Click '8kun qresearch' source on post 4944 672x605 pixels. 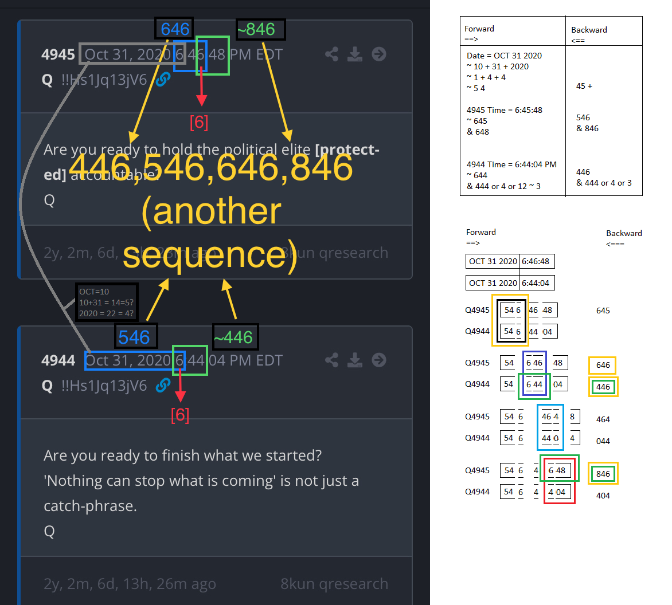click(x=334, y=584)
